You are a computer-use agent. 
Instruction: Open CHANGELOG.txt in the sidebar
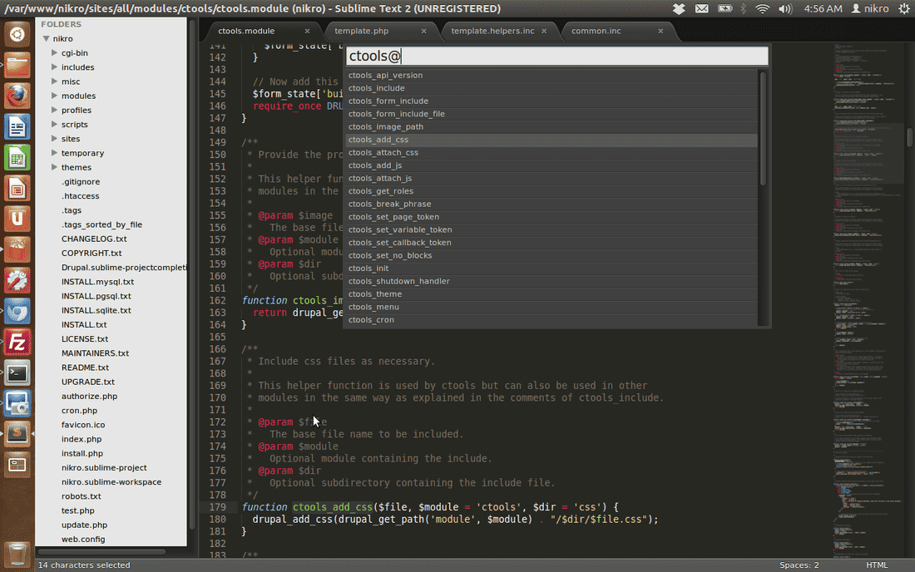tap(94, 239)
